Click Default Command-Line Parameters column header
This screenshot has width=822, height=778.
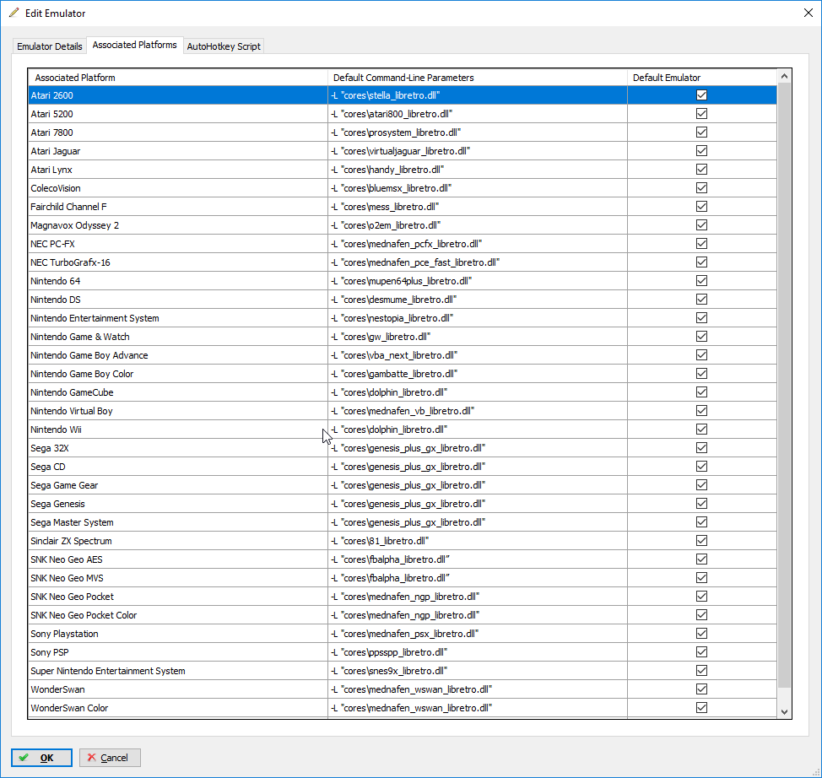(x=477, y=78)
